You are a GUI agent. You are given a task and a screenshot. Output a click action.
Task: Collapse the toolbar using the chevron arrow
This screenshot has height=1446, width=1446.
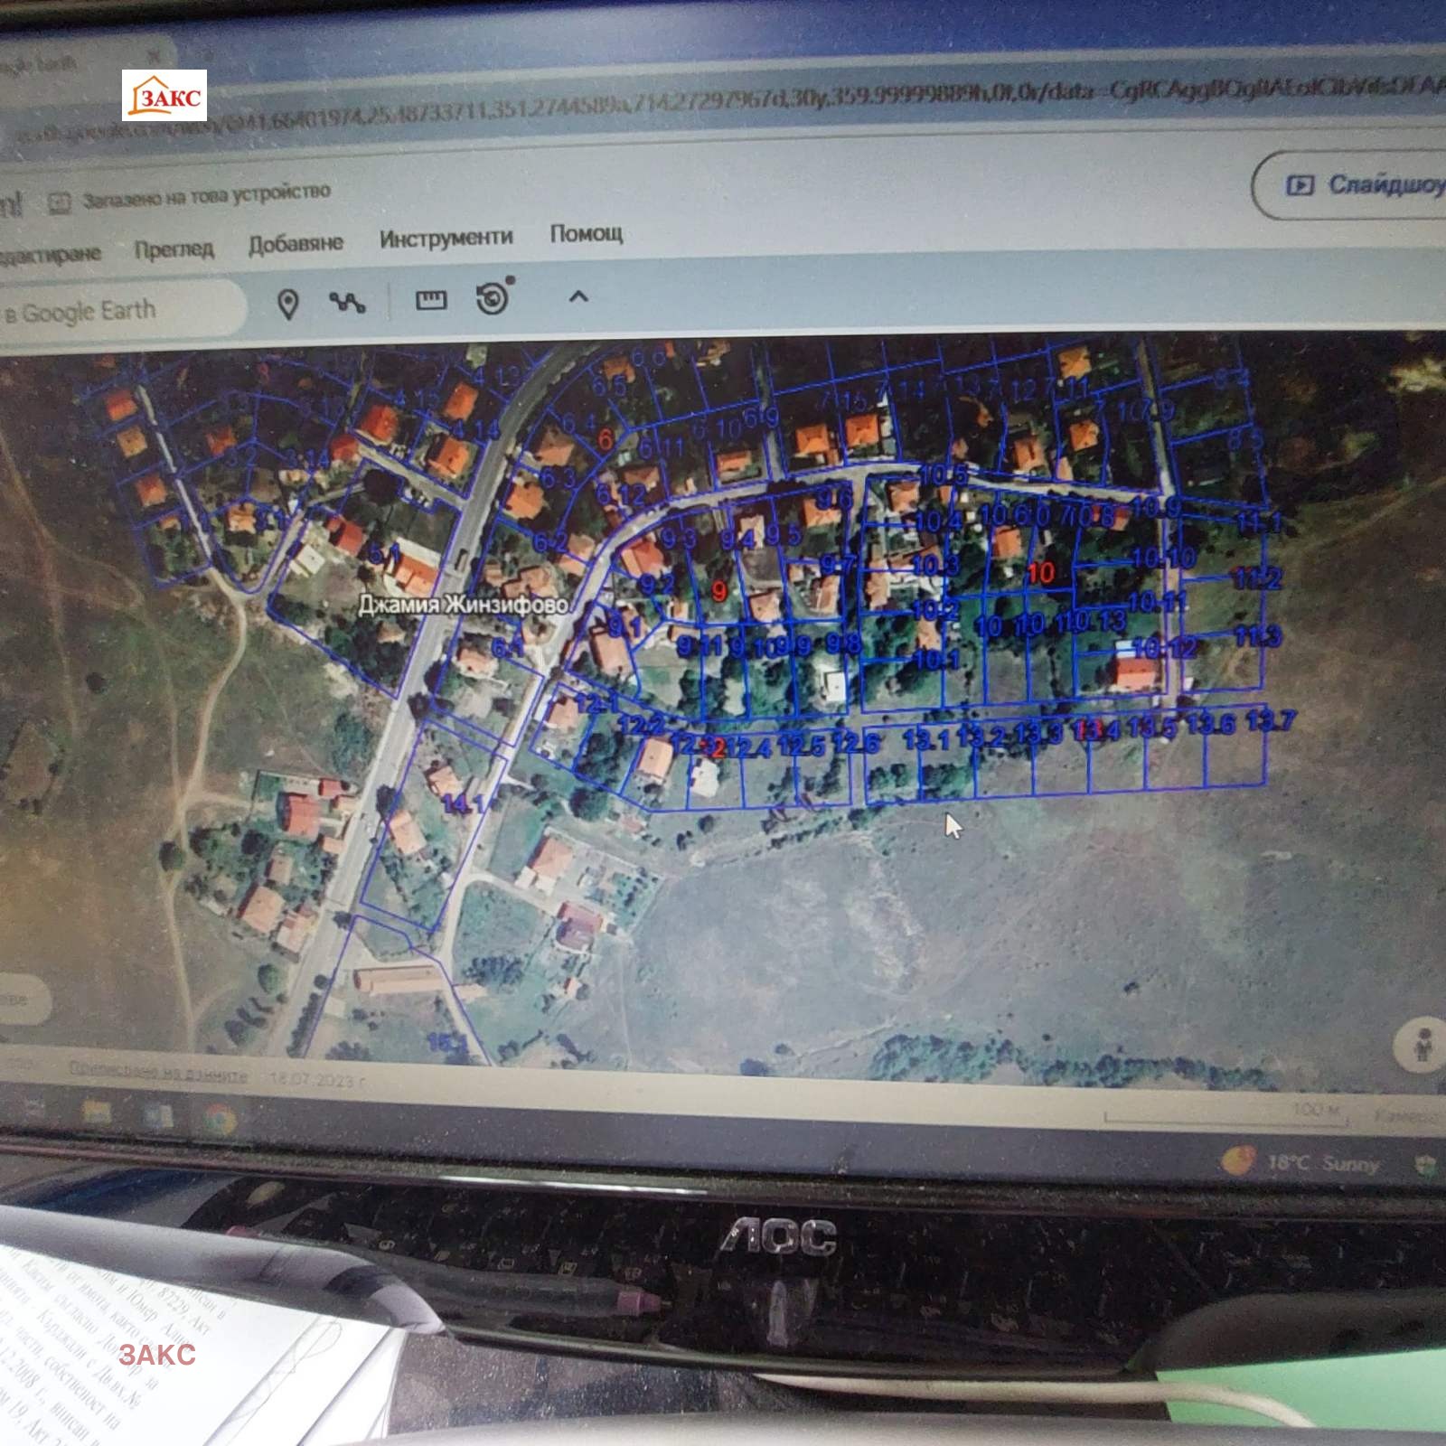pos(578,296)
